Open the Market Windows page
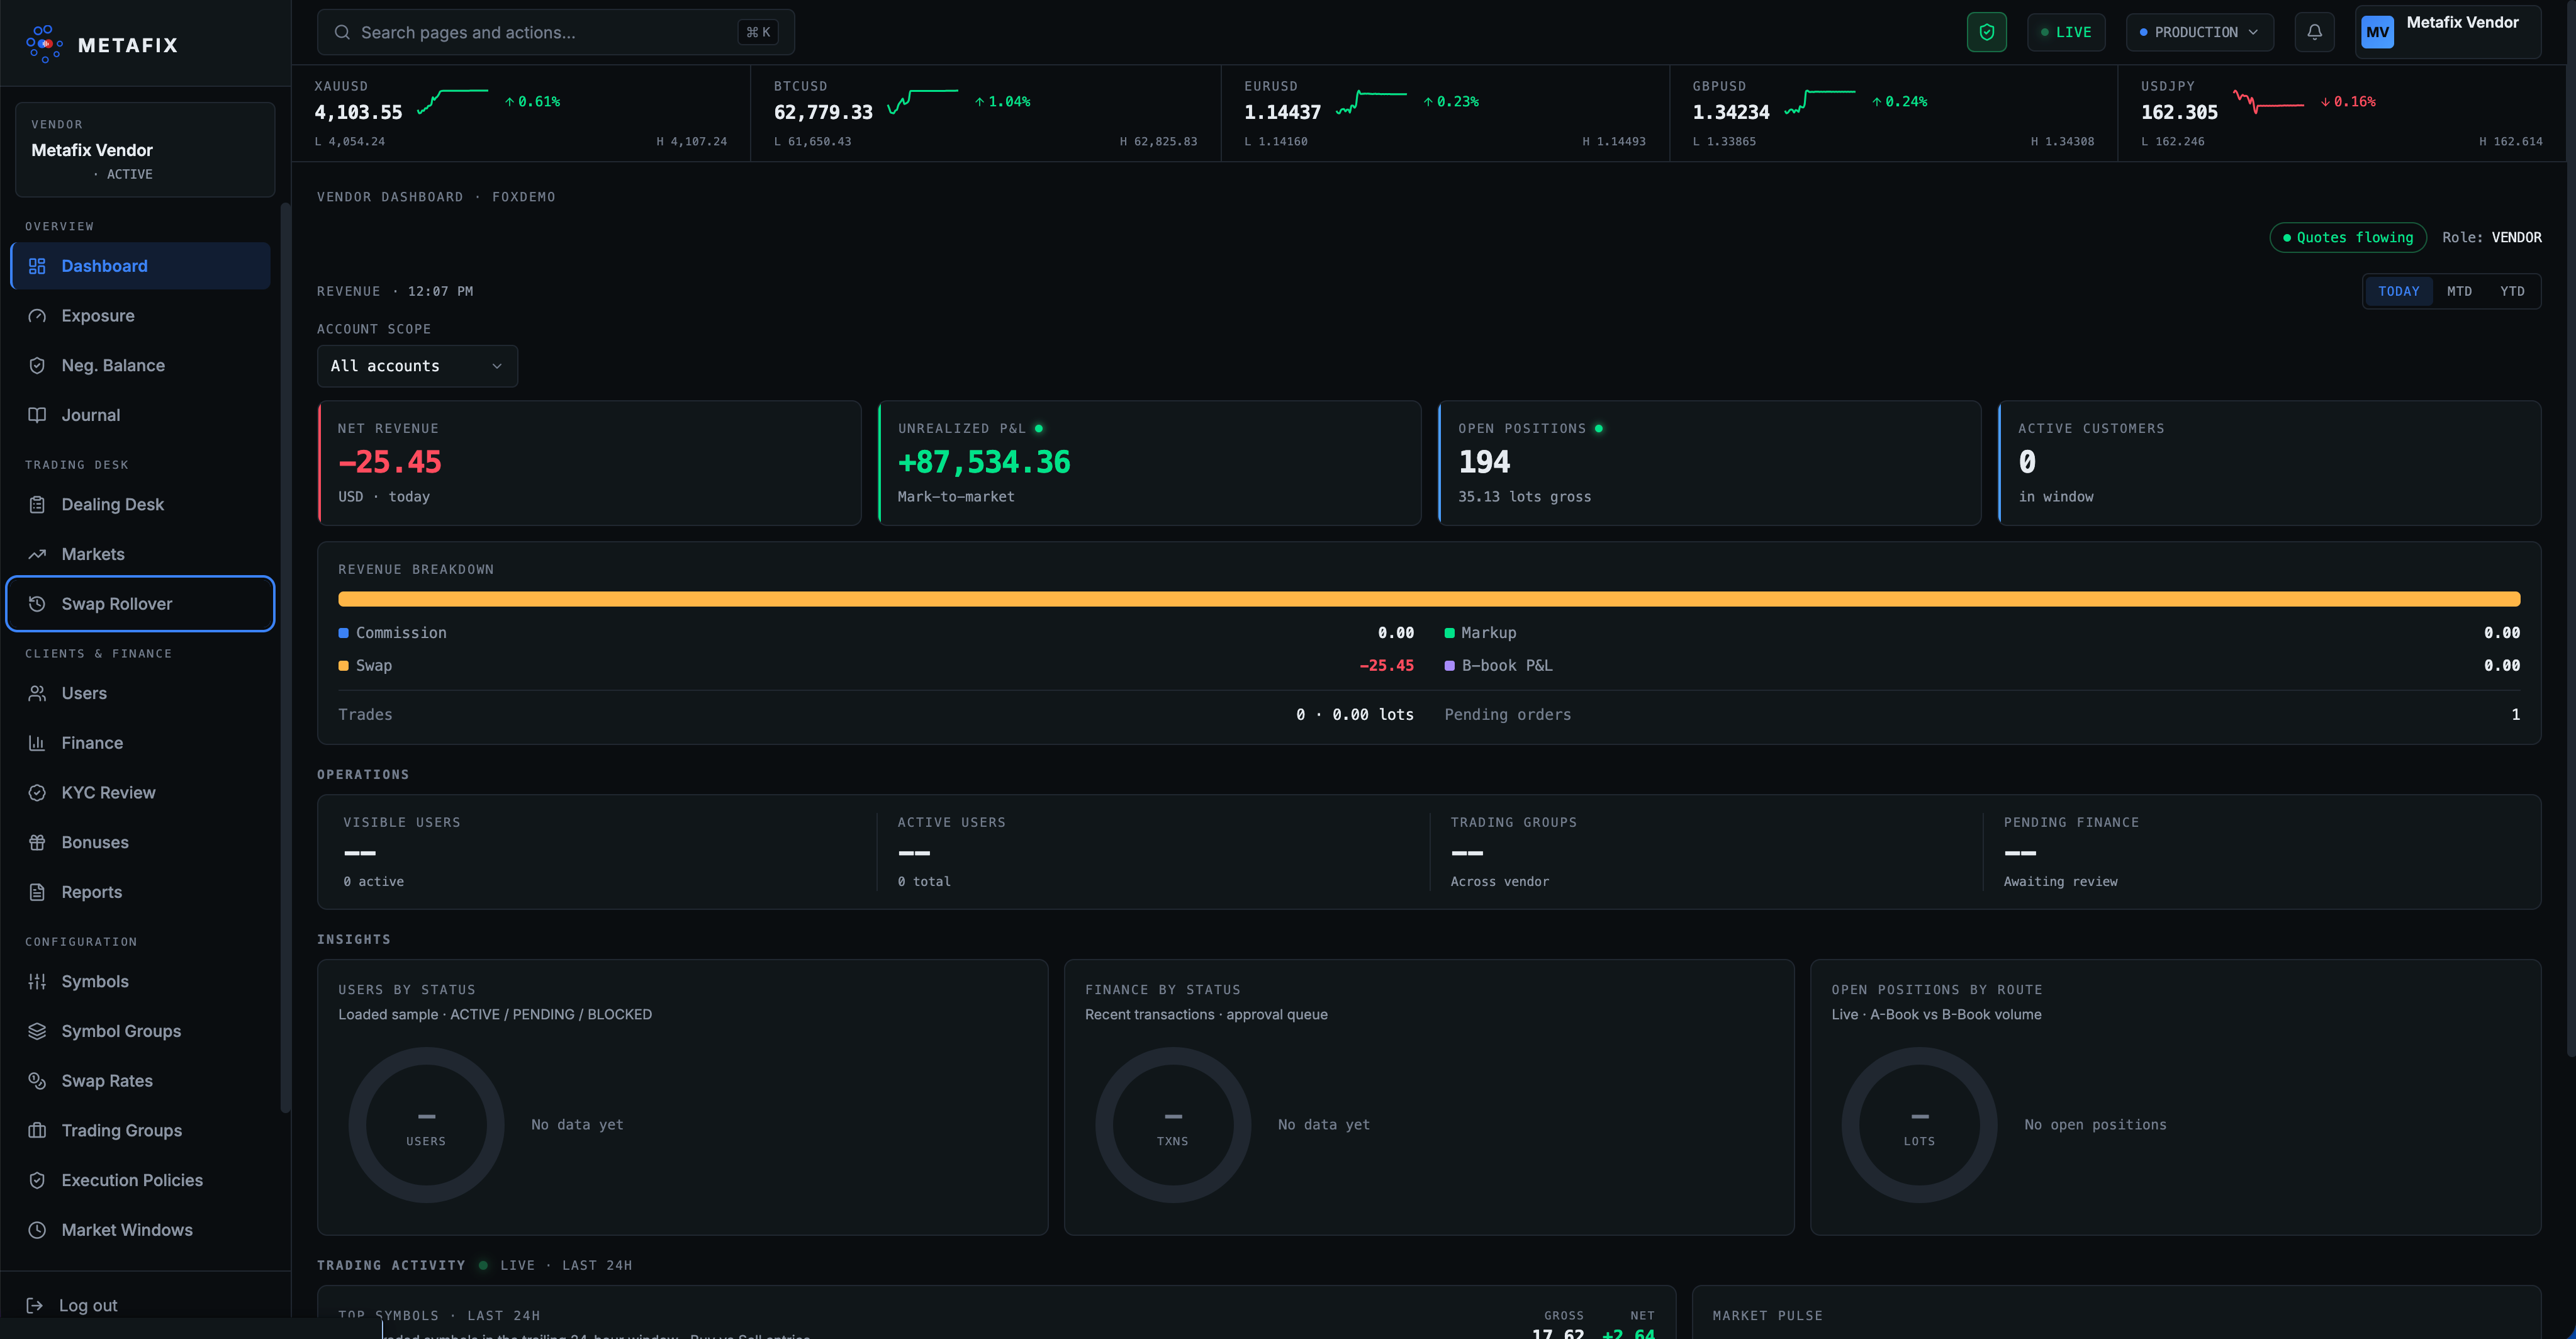 [140, 1230]
